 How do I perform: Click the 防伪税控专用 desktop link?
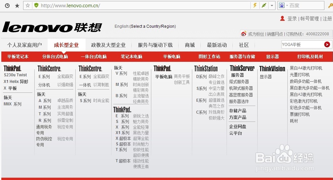[x=44, y=142]
